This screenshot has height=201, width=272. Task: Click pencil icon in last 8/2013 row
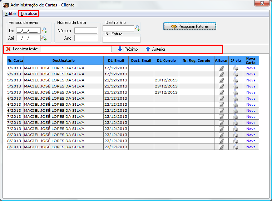click(x=221, y=147)
